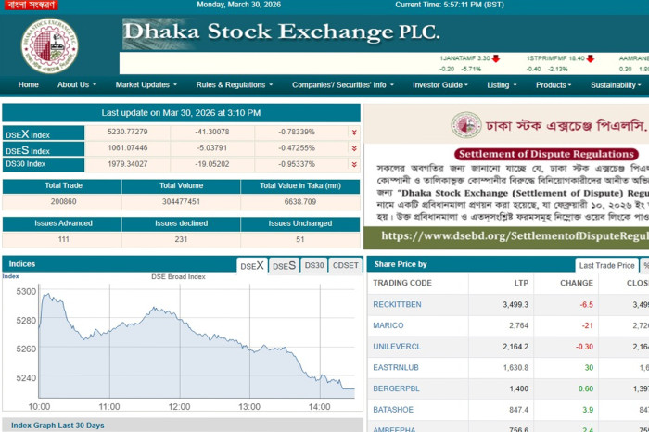Go to the Home menu item
Image resolution: width=649 pixels, height=432 pixels.
29,85
